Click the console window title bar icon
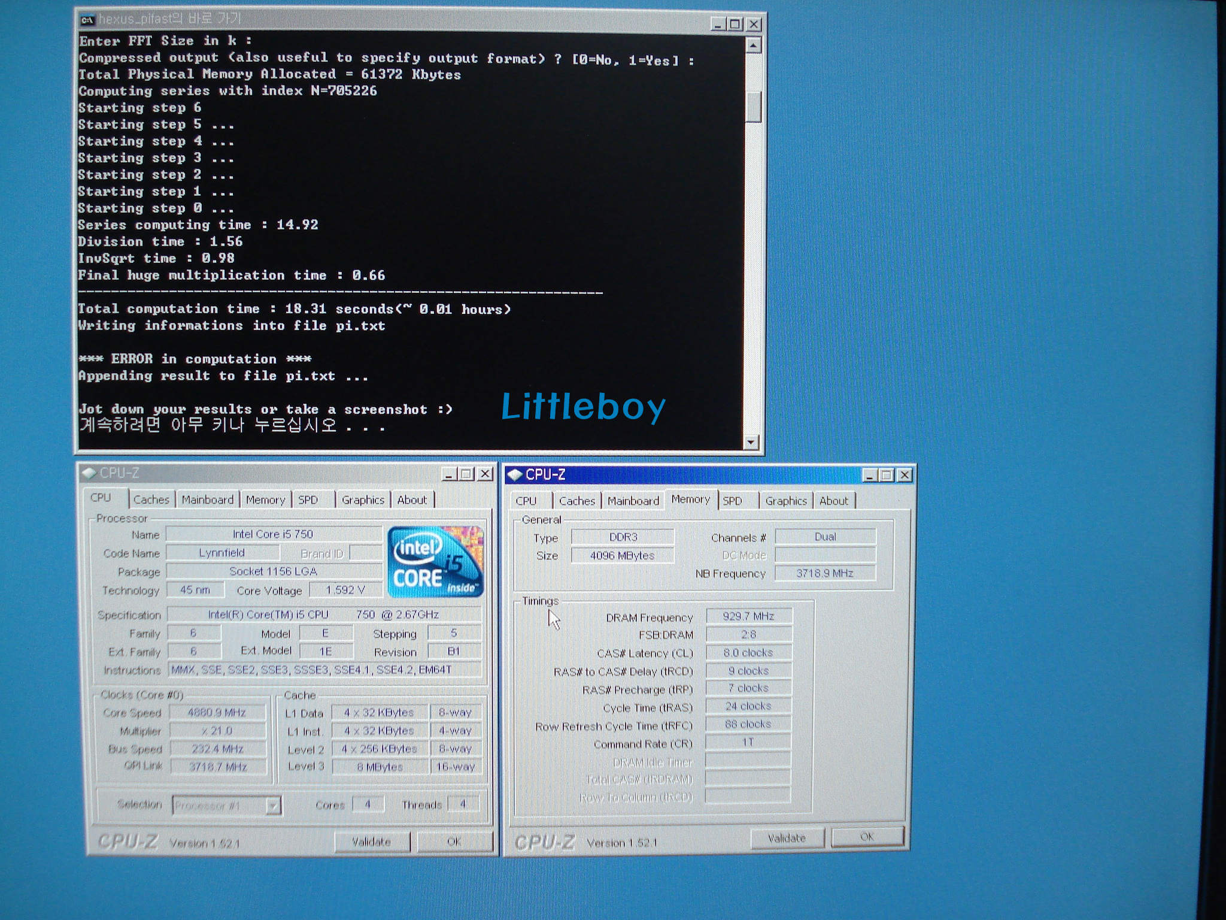The height and width of the screenshot is (920, 1226). coord(87,20)
